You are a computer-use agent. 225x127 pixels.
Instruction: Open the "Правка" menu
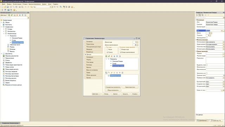point(9,4)
